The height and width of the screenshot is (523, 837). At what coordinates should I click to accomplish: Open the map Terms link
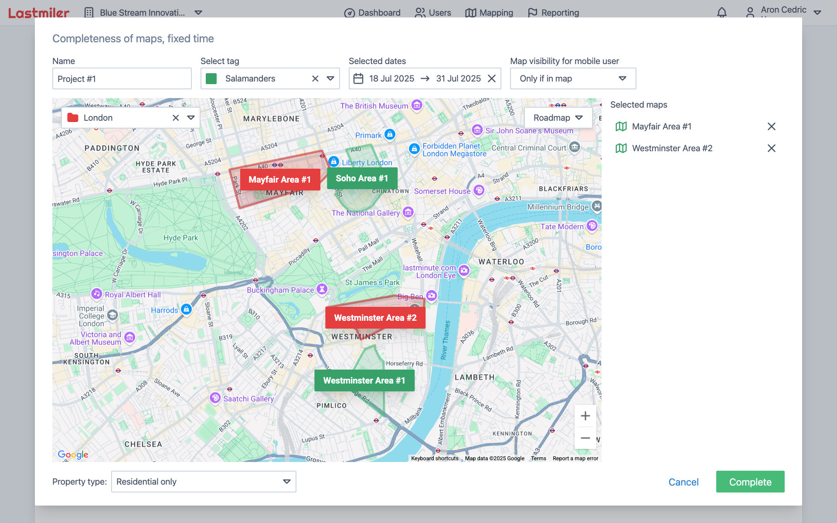pos(538,458)
